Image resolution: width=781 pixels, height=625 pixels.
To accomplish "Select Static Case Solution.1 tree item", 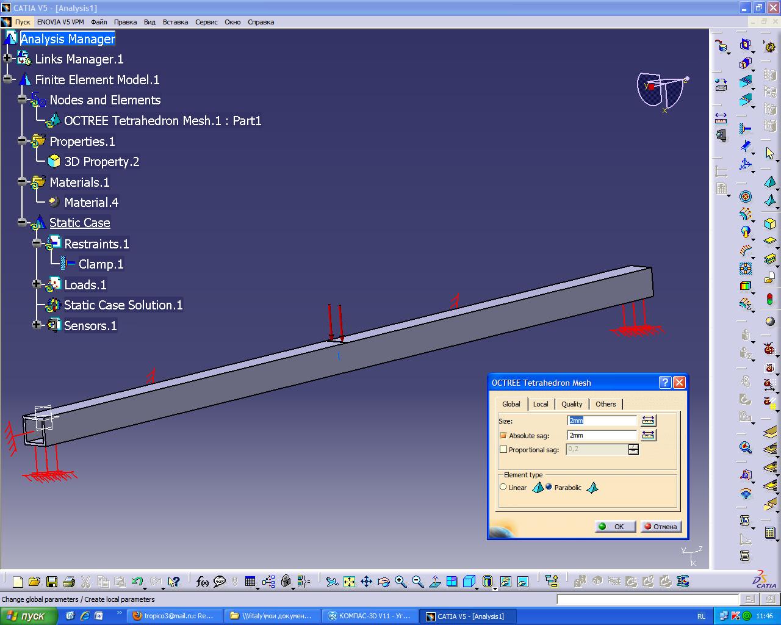I will click(123, 305).
